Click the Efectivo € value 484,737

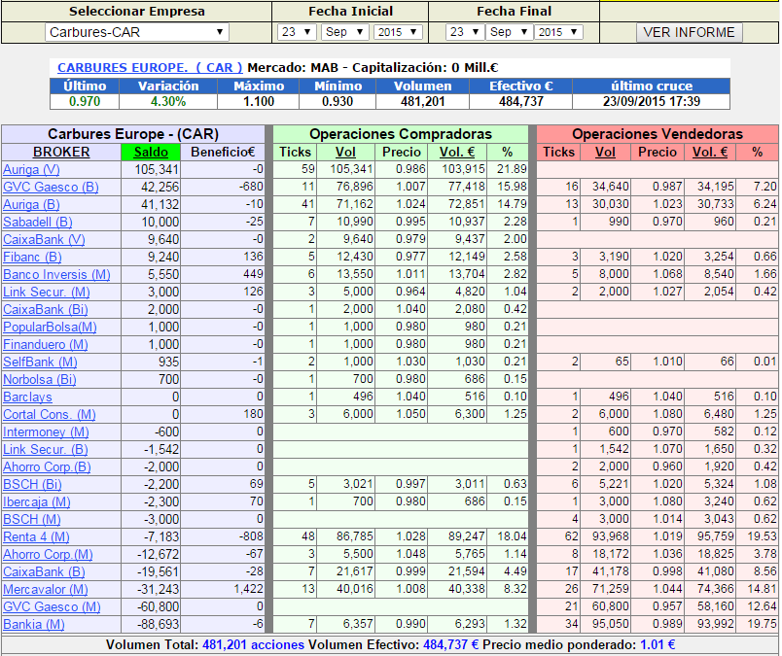pyautogui.click(x=520, y=102)
